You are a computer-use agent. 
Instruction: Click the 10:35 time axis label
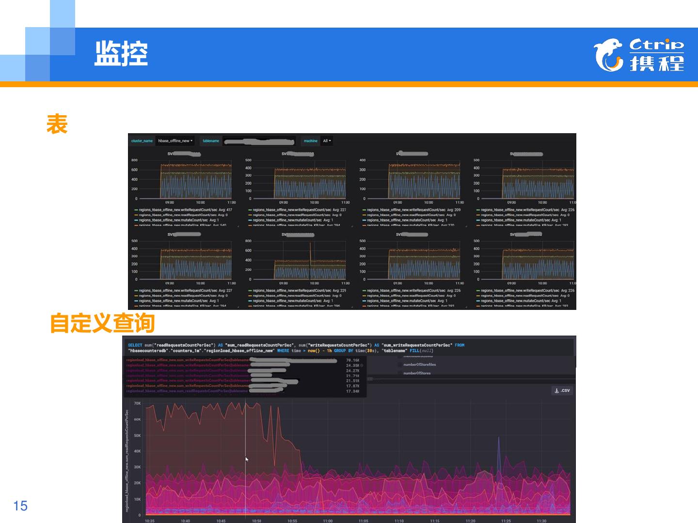(150, 521)
